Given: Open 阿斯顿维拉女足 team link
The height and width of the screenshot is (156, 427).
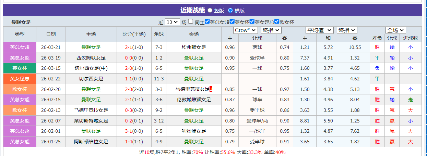Looking at the screenshot, I should pos(91,142).
